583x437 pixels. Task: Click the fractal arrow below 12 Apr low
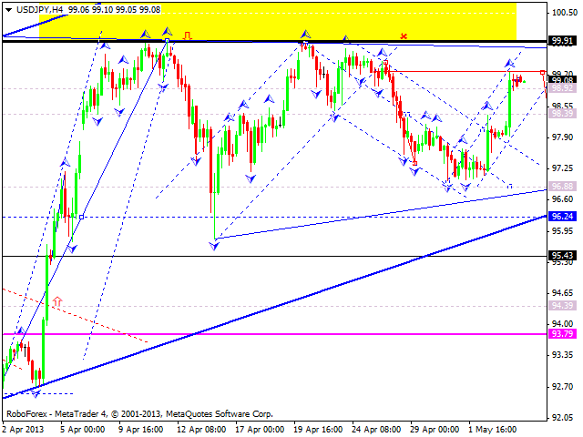215,247
